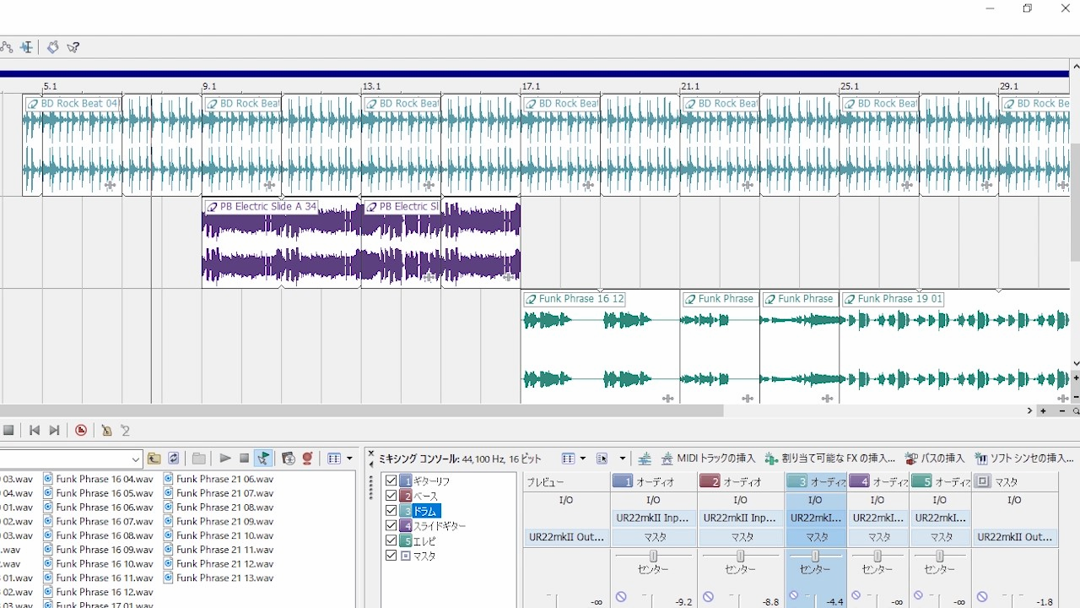This screenshot has height=608, width=1080.
Task: Uncheck the ギターリフ channel checkbox
Action: [391, 480]
